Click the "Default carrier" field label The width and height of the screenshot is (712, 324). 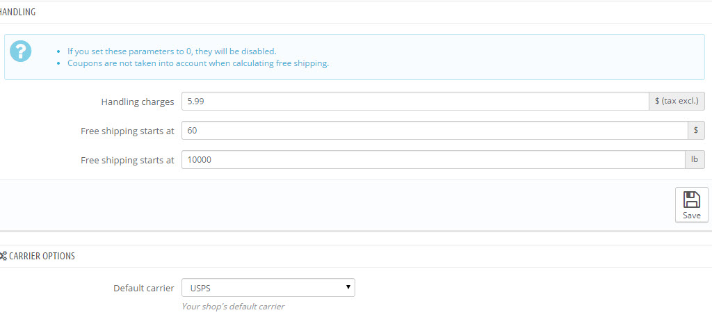click(144, 288)
